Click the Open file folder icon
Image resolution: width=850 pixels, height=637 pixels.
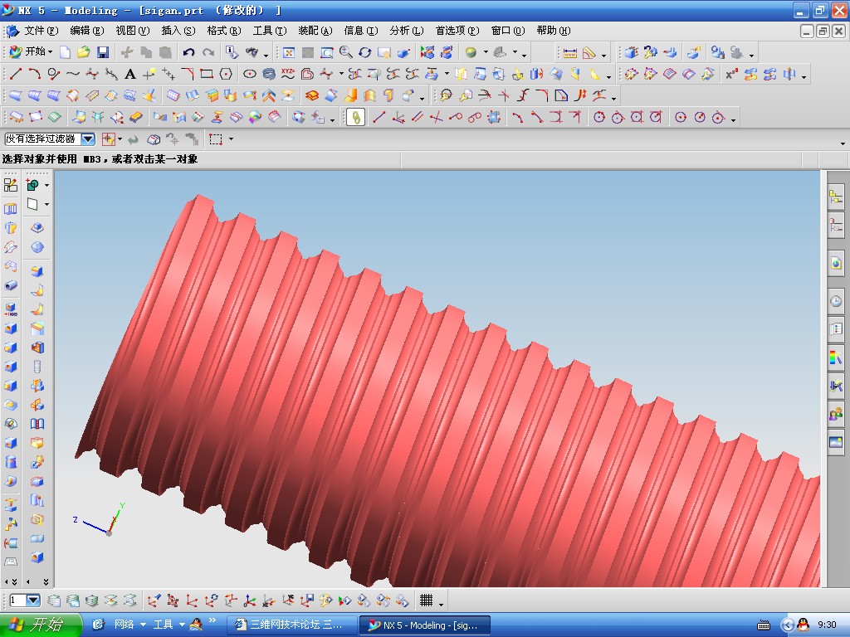tap(84, 52)
